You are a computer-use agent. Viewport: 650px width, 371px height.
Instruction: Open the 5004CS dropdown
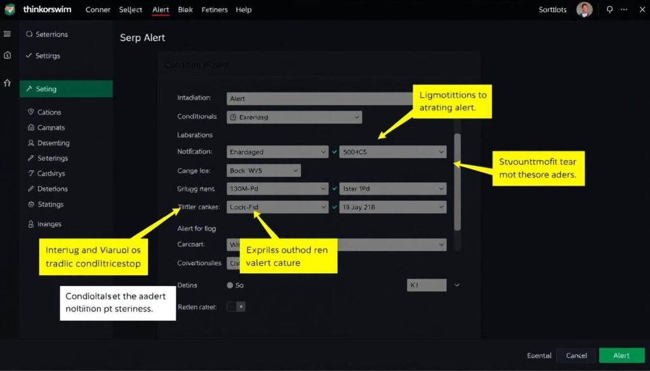393,152
